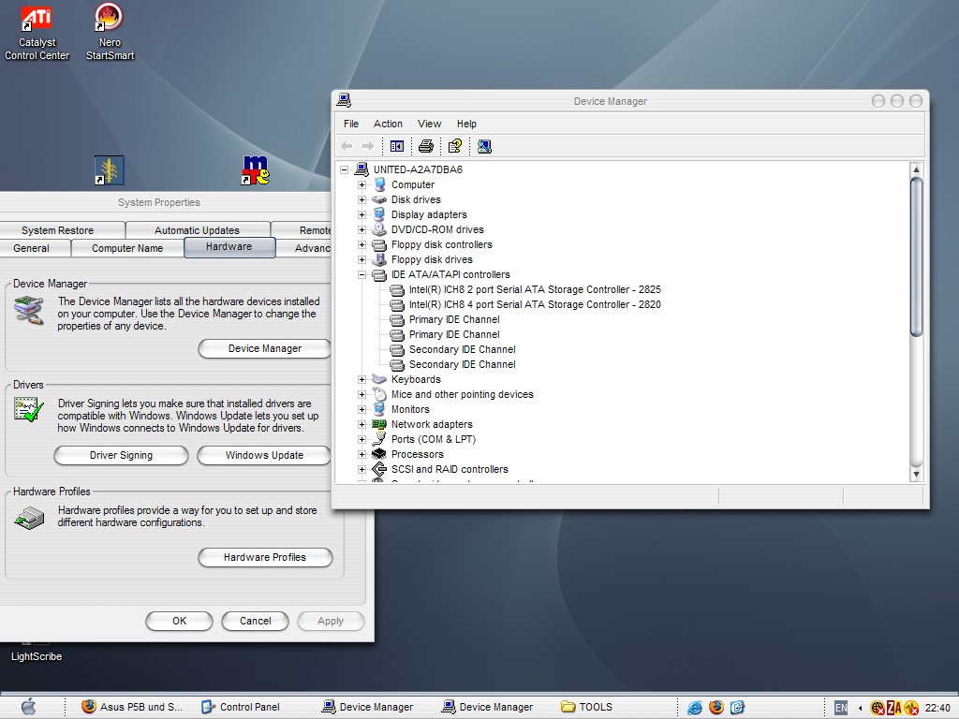
Task: Open TOOLS folder from the taskbar
Action: [587, 708]
